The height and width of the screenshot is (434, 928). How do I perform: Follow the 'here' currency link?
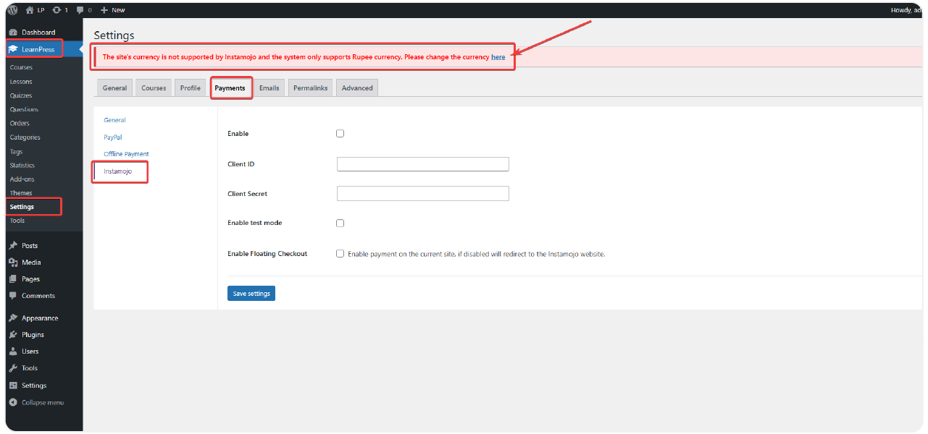click(x=498, y=57)
